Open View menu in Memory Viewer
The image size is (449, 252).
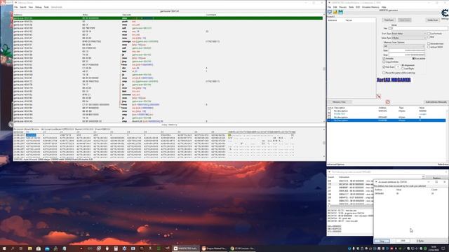pos(31,7)
